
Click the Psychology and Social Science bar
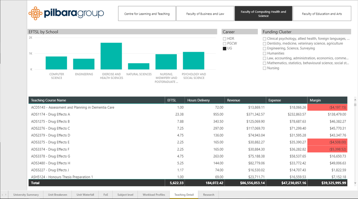pos(194,61)
